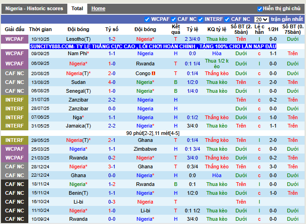Toggle the CAF NC checkbox next to WCPAF
Viewport: 306px width, 224px height.
click(x=173, y=19)
